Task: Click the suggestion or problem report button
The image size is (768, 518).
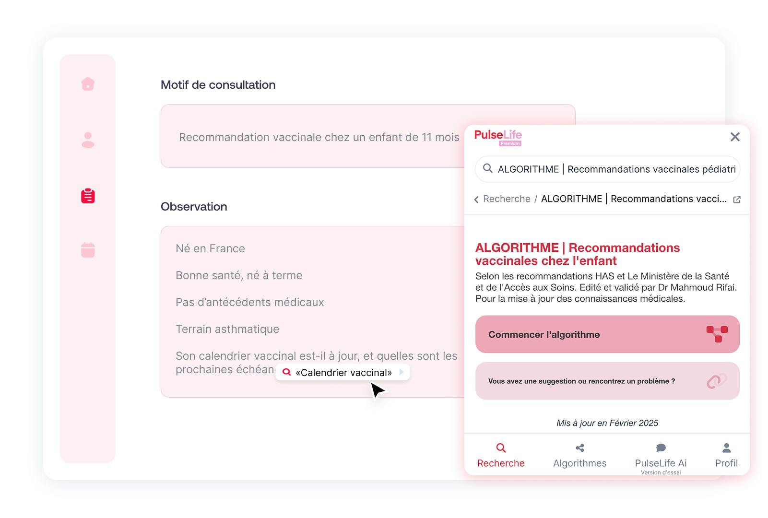Action: 607,381
